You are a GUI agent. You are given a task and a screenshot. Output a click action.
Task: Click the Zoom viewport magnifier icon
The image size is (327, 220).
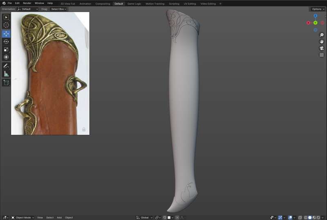point(322,35)
